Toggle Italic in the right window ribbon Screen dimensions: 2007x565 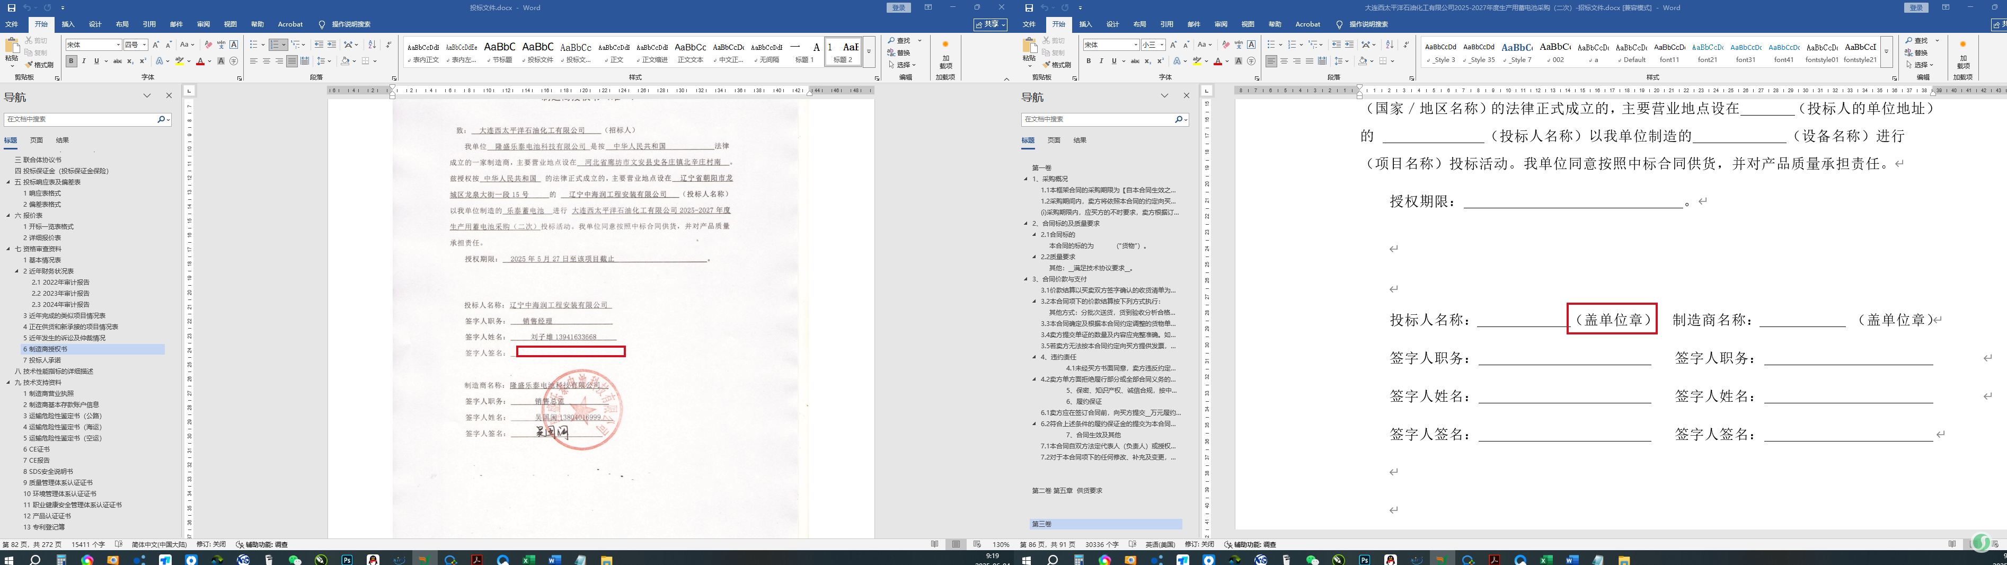pyautogui.click(x=1101, y=61)
